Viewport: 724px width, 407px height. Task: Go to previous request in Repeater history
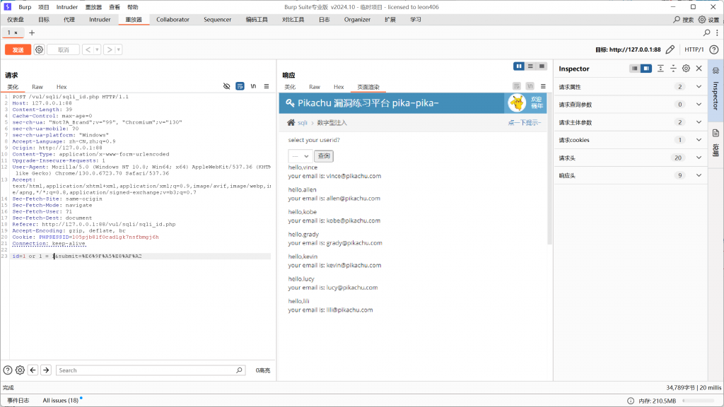tap(88, 50)
